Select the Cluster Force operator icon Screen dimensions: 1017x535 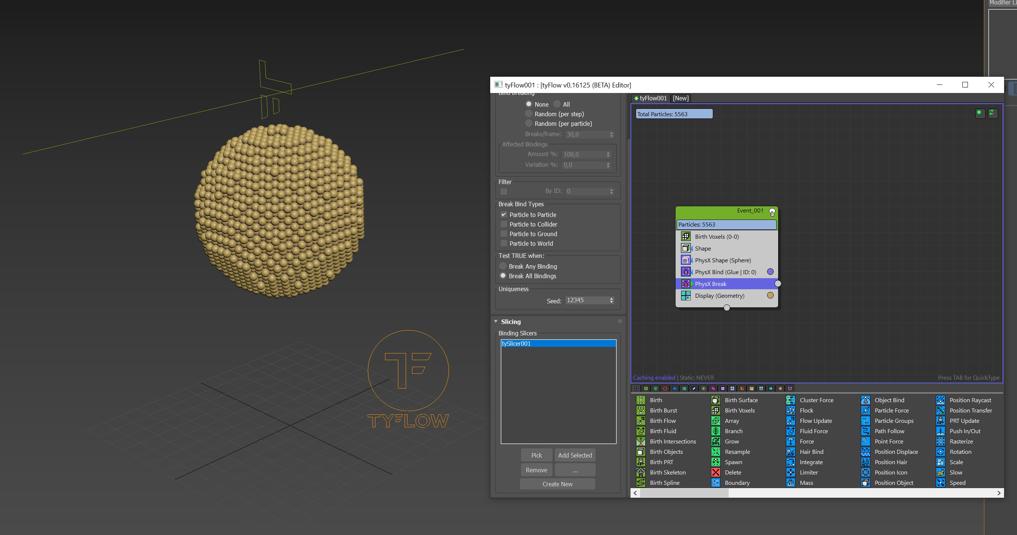point(791,400)
